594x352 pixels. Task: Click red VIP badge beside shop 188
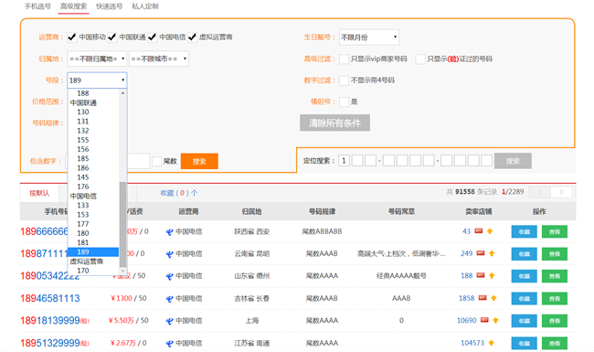[x=481, y=275]
